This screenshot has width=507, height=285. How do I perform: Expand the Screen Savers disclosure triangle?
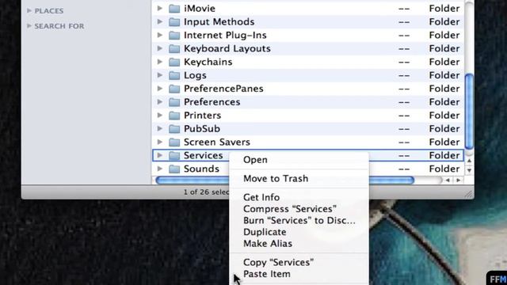(x=160, y=142)
